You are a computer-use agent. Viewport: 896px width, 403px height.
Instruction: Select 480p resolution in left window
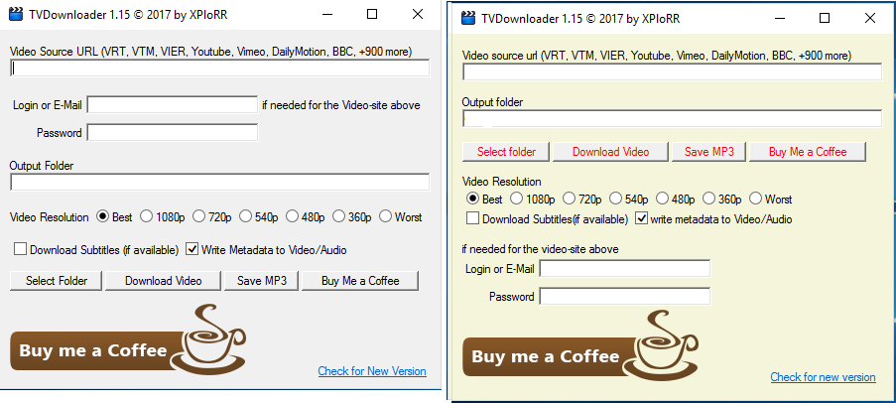tap(292, 216)
